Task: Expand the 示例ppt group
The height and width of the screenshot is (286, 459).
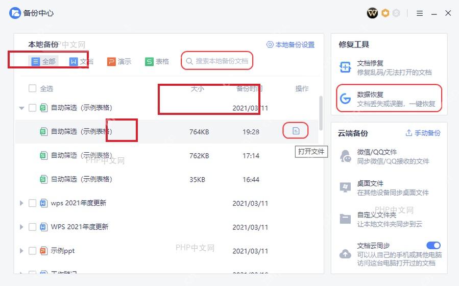Action: pyautogui.click(x=21, y=251)
